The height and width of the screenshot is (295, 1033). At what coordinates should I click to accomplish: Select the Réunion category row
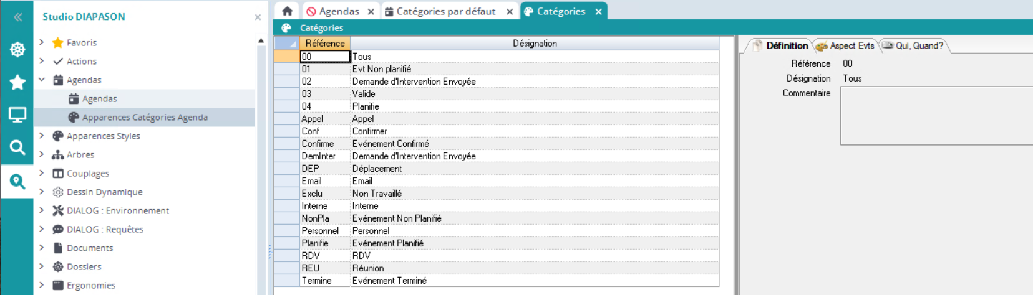(368, 268)
